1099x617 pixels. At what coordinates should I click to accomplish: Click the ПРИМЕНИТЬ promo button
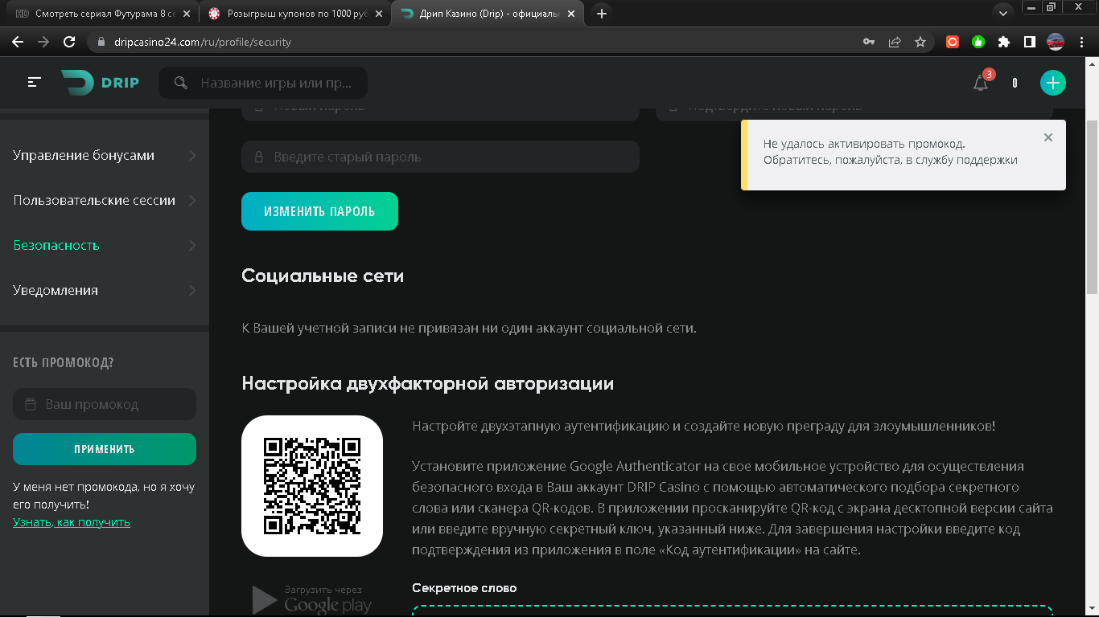[105, 449]
